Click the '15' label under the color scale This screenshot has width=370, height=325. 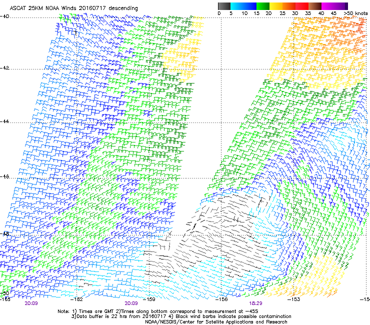pos(256,13)
